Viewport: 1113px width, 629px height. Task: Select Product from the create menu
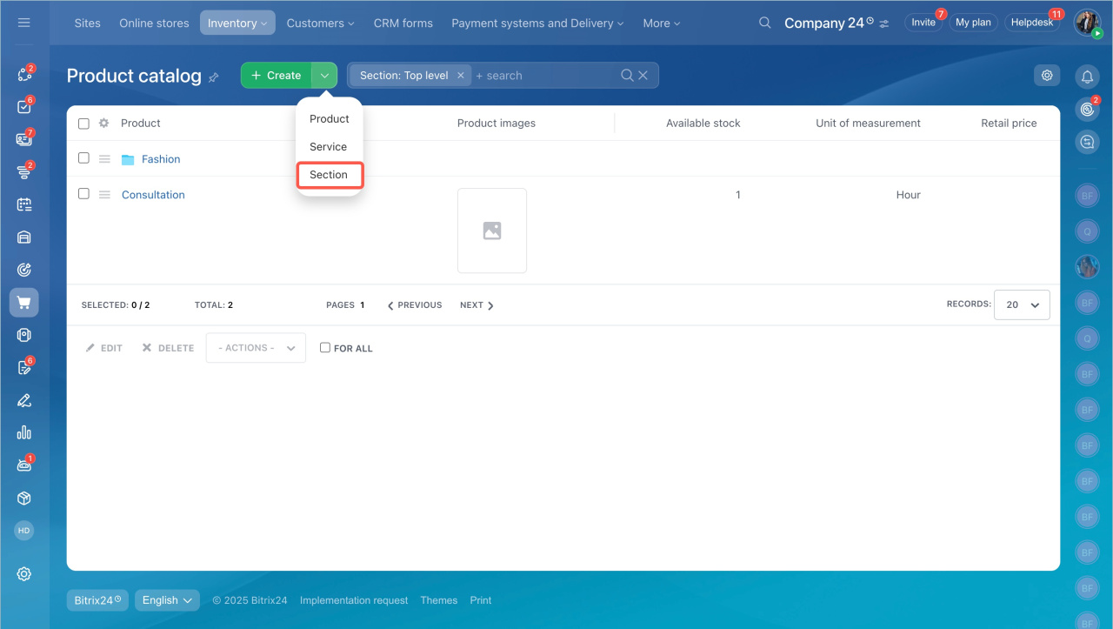point(330,119)
